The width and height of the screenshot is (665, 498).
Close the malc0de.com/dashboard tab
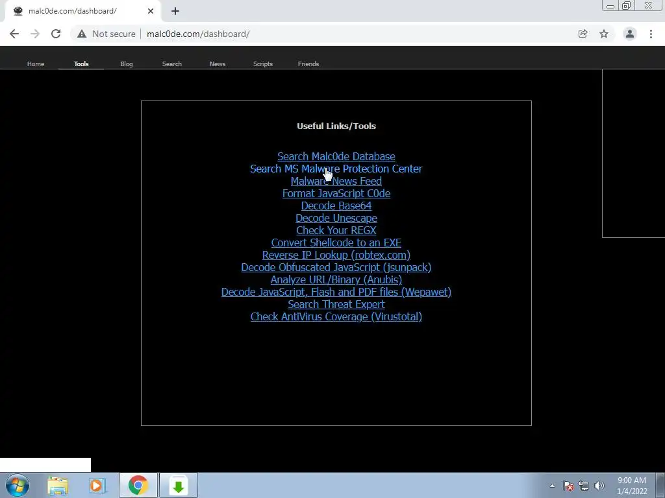[151, 11]
